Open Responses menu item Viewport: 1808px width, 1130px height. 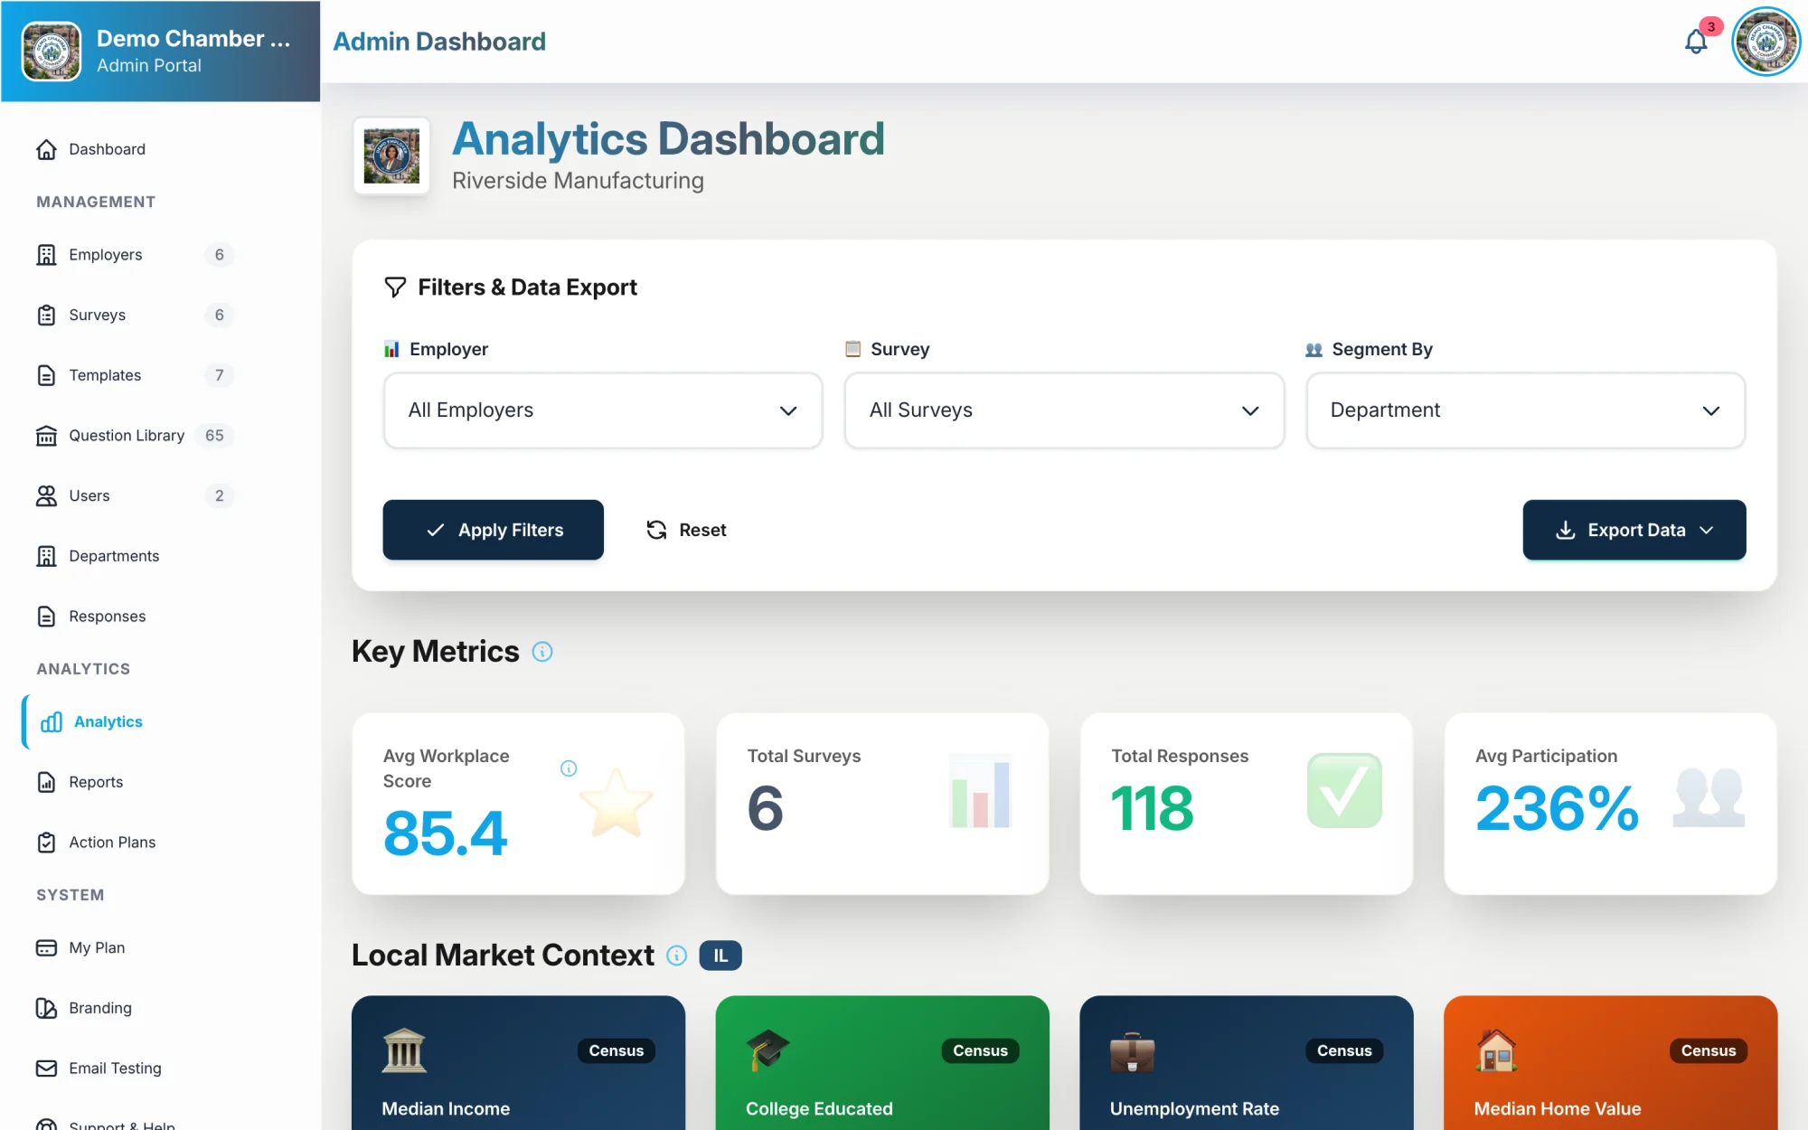[108, 617]
